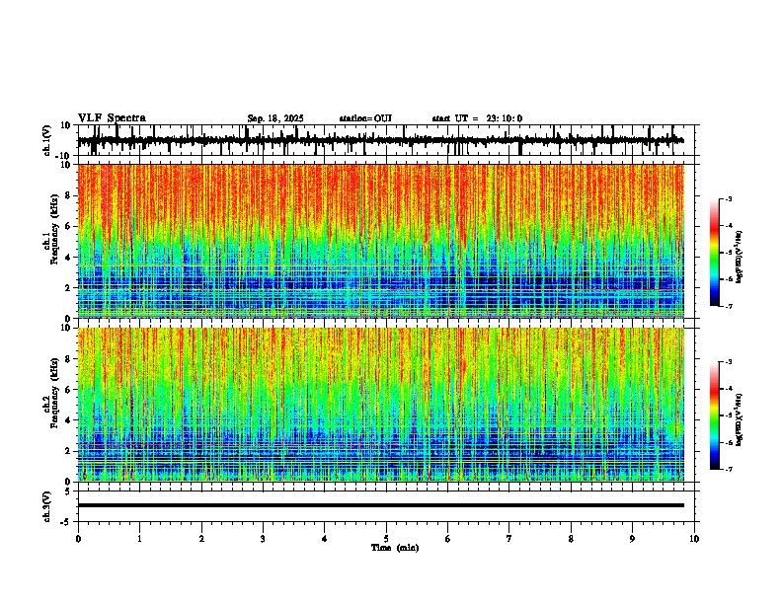Click the "ch.1(V)" axis label

point(47,140)
